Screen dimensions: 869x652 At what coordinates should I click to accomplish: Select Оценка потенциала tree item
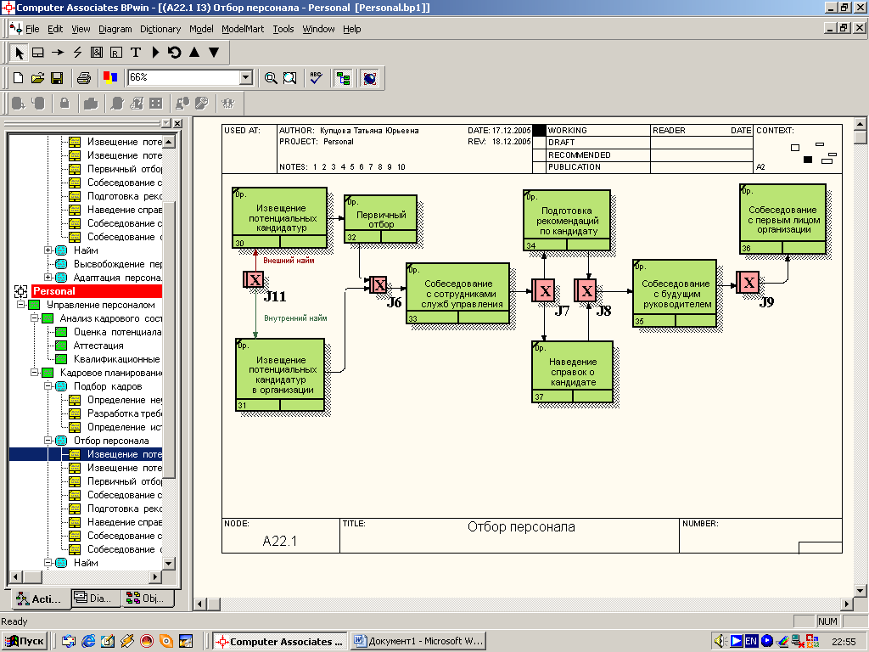117,332
